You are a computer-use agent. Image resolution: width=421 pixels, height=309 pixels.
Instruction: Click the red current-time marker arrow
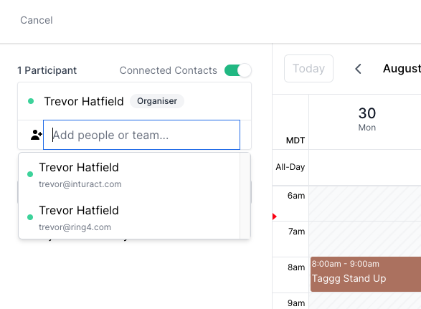click(x=275, y=217)
